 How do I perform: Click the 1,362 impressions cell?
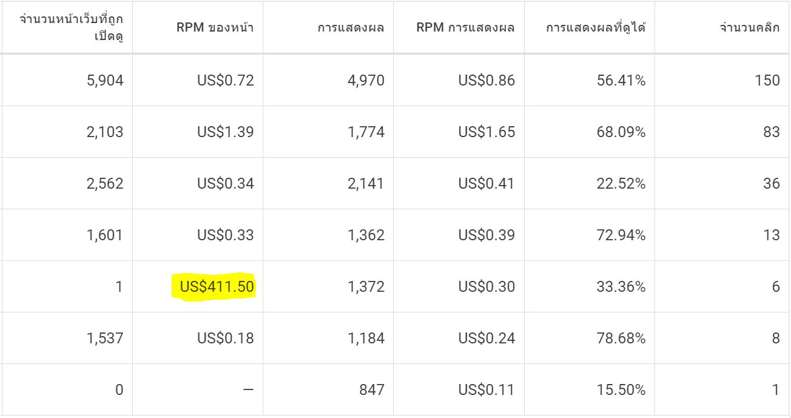366,235
